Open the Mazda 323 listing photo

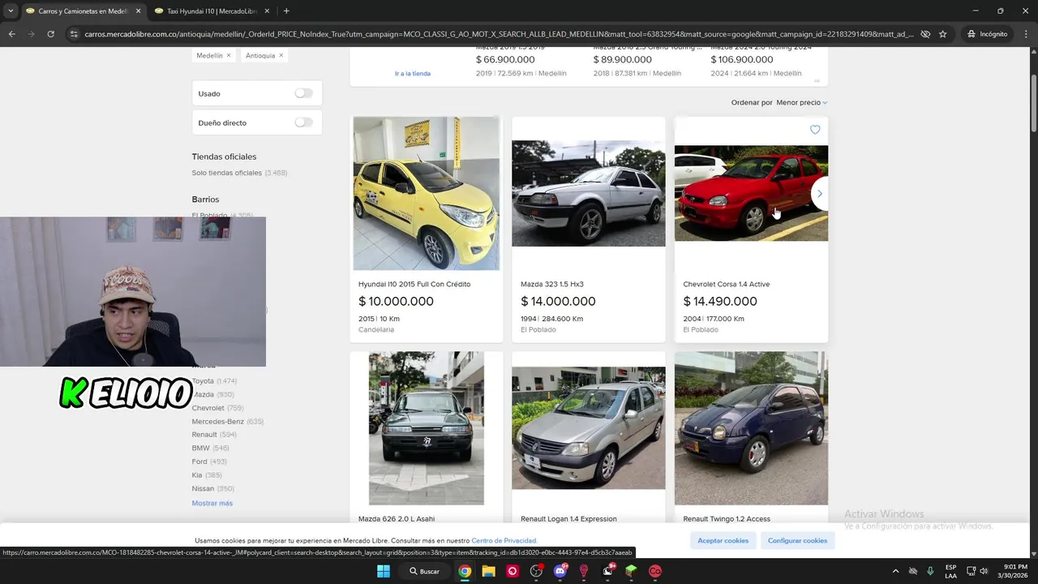point(588,193)
